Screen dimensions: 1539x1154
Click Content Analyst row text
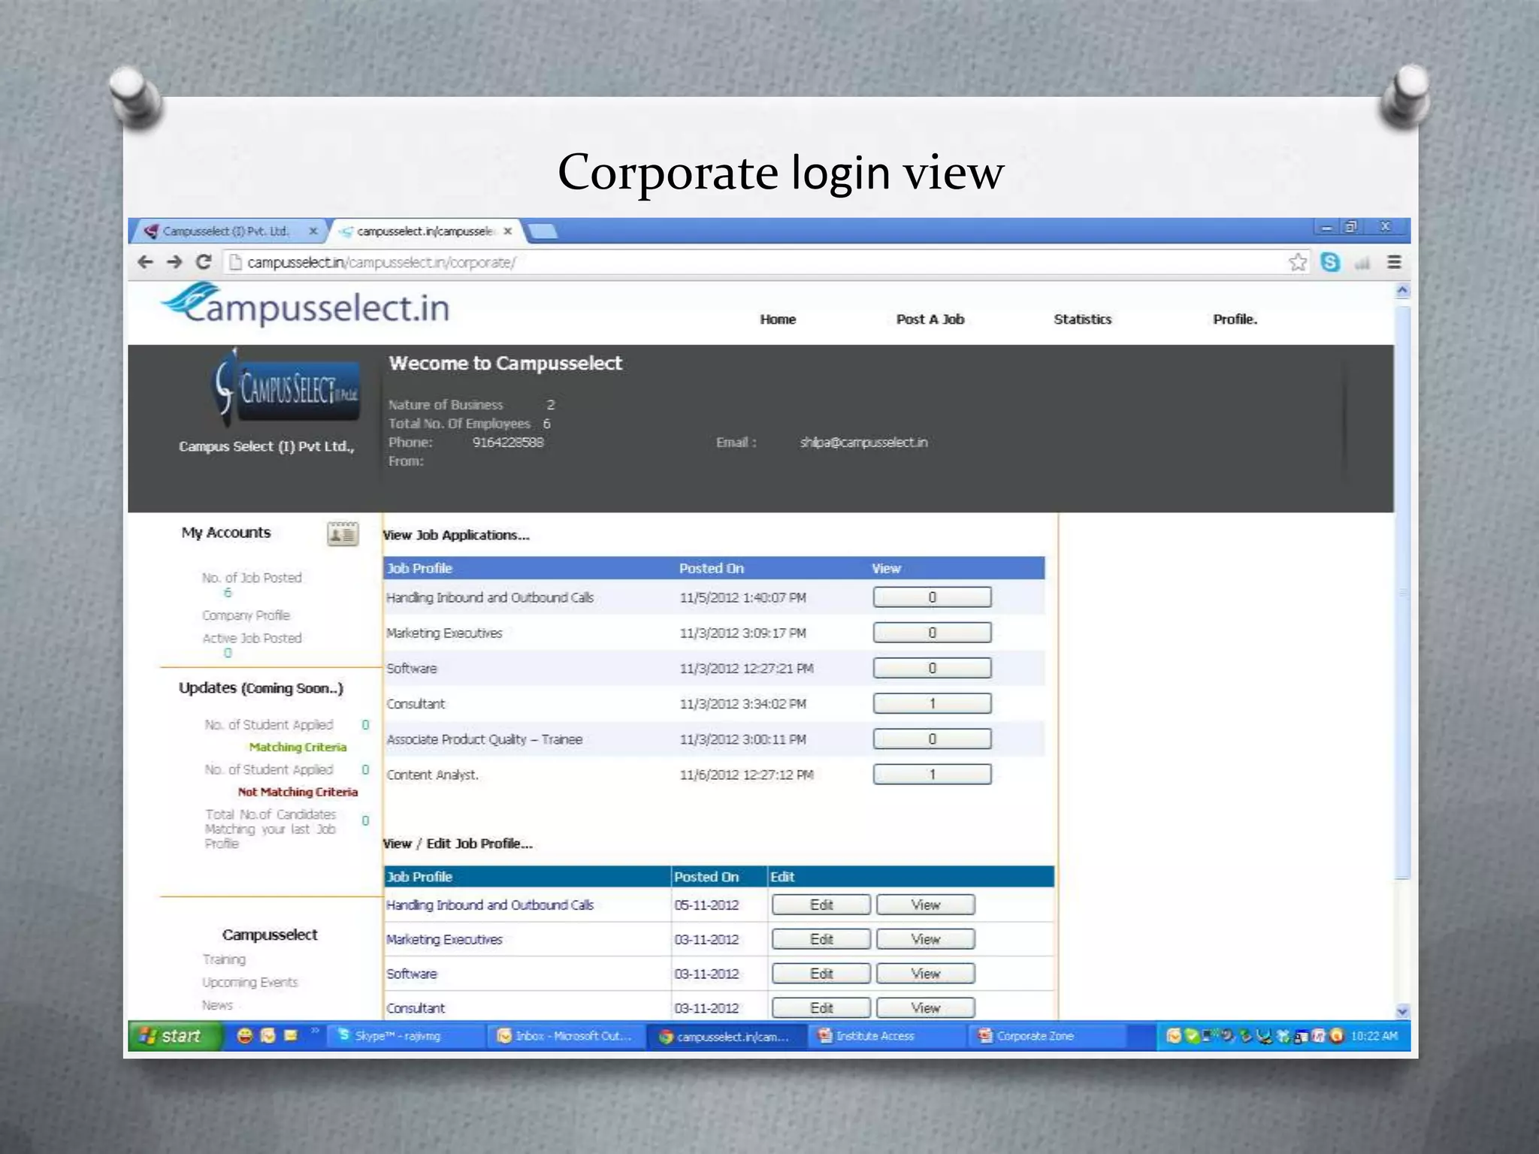point(432,775)
